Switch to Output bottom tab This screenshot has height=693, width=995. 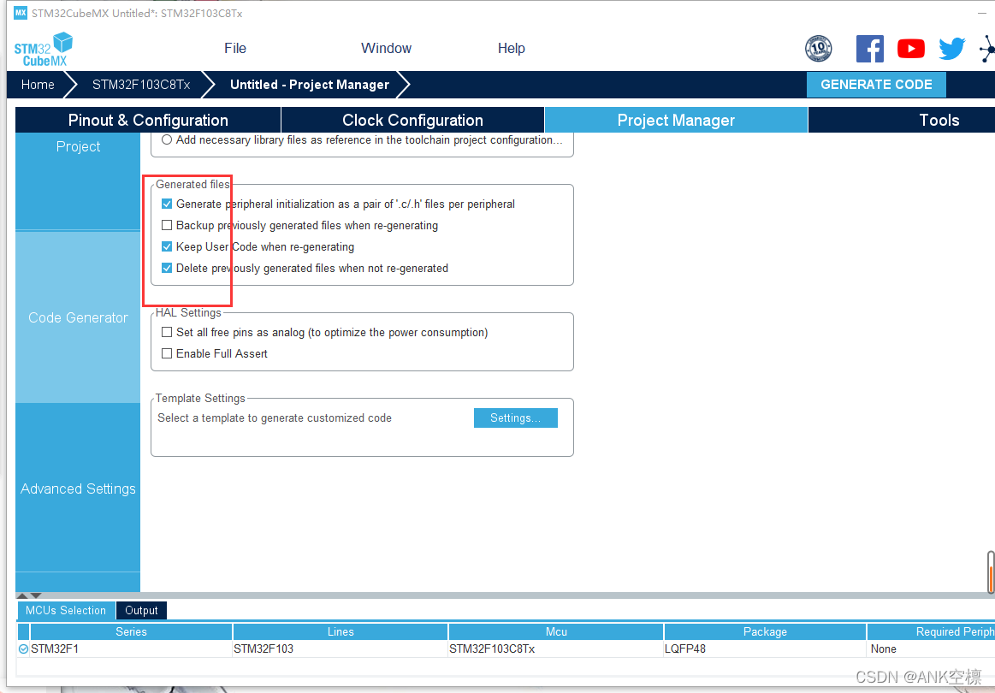click(141, 611)
